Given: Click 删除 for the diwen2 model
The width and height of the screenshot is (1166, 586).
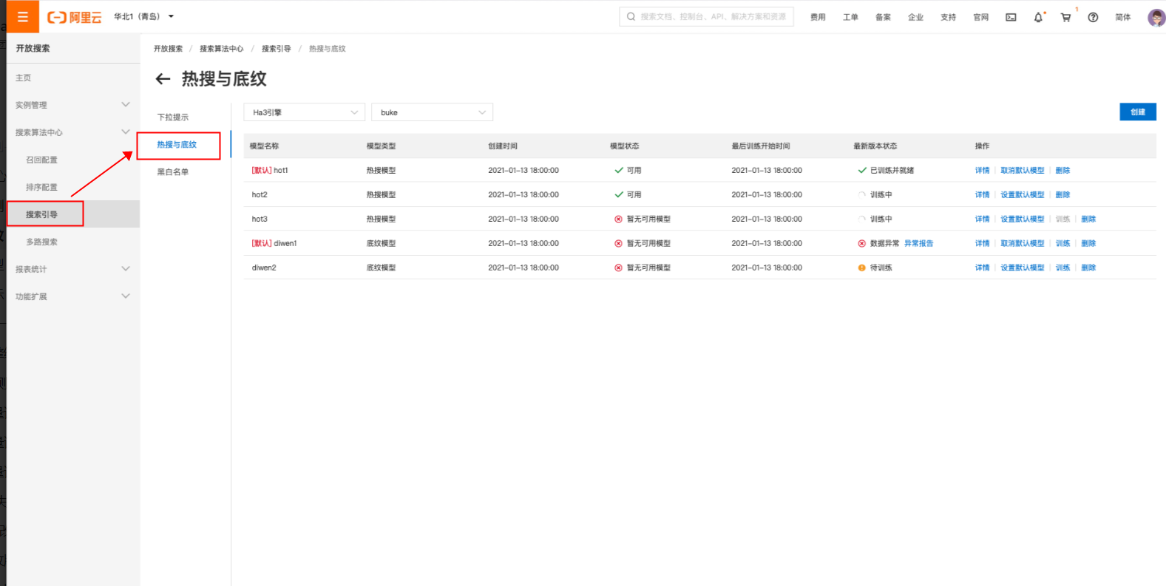Looking at the screenshot, I should point(1088,268).
